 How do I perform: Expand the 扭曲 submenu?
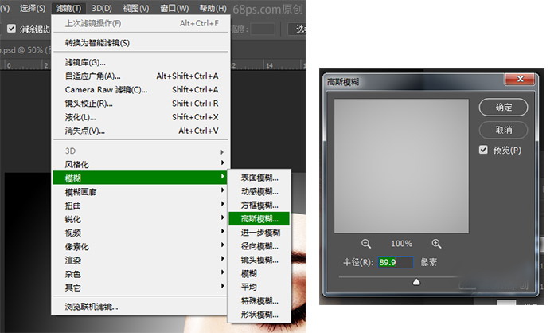(x=141, y=206)
